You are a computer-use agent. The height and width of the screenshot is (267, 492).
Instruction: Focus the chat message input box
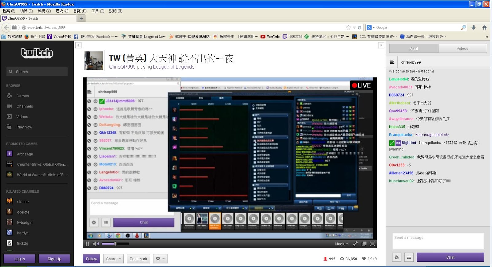[438, 241]
